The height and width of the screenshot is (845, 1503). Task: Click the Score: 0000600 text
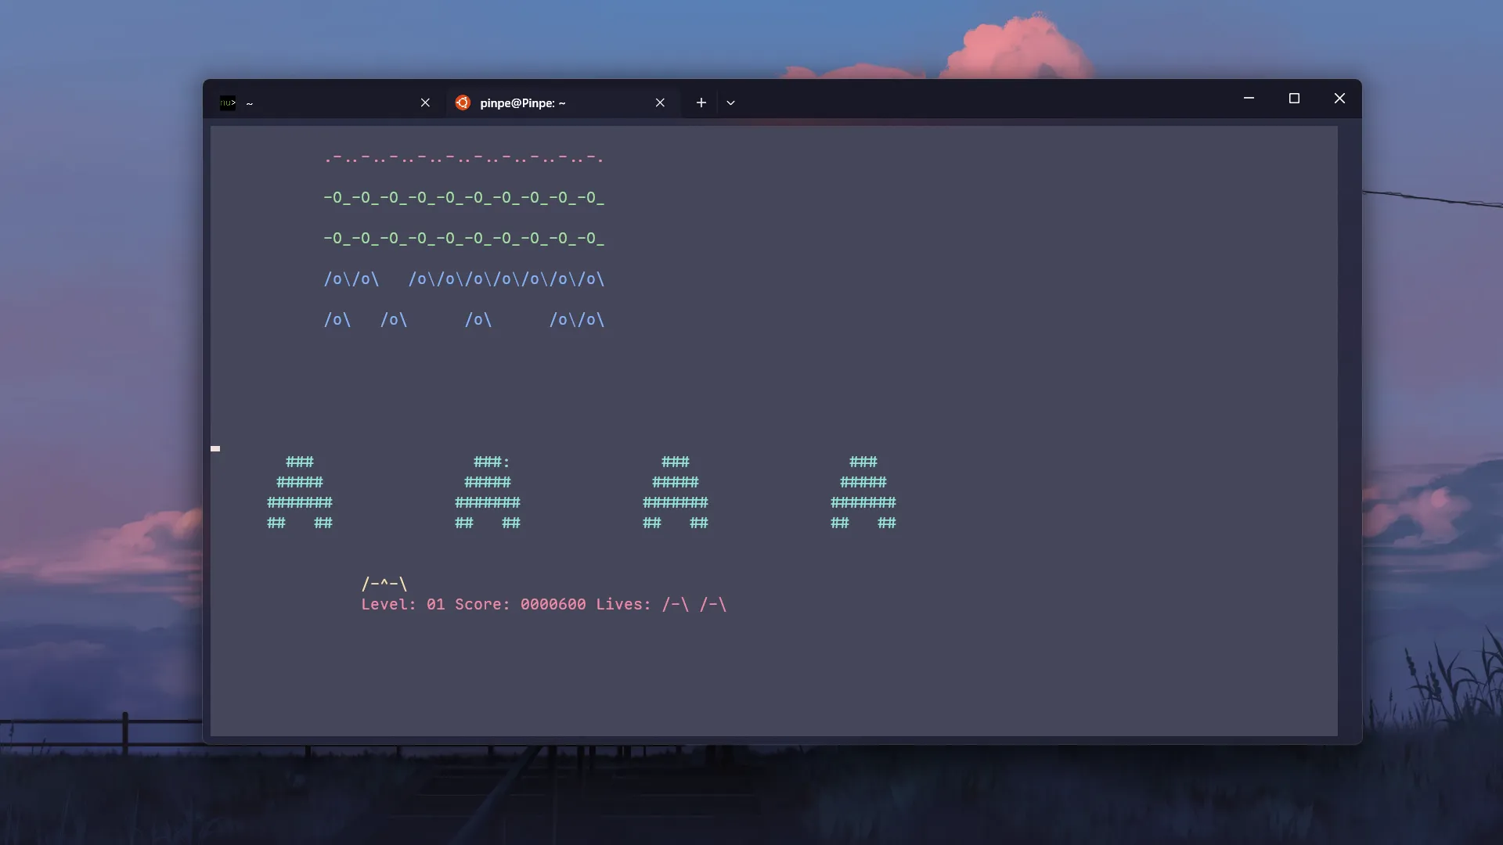point(520,604)
